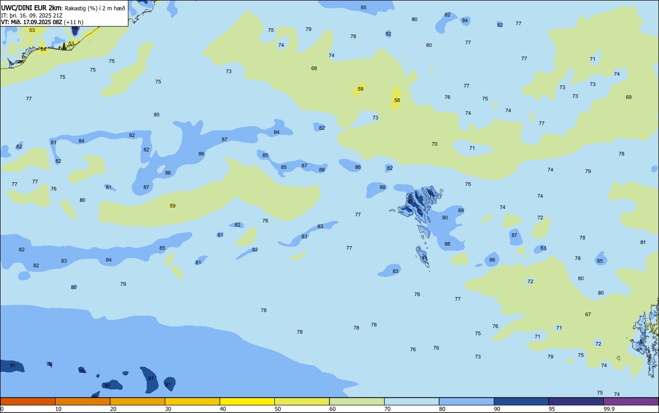This screenshot has width=659, height=413.
Task: Click the '20' legend tick label
Action: [113, 409]
